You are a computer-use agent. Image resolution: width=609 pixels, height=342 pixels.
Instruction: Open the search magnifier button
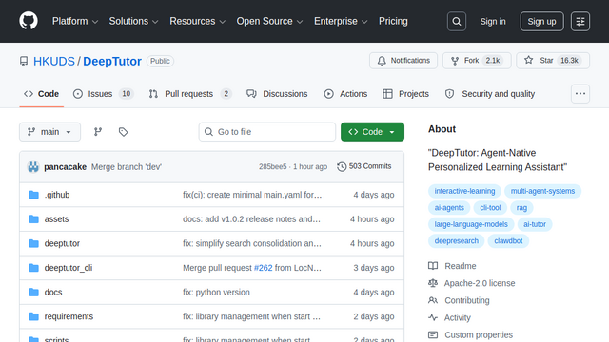(x=457, y=21)
